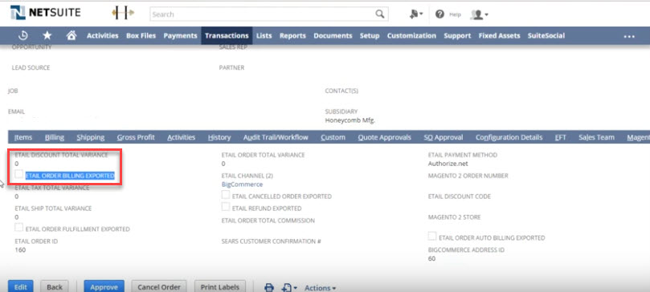
Task: Click the Honeycomb company logo
Action: (x=123, y=13)
